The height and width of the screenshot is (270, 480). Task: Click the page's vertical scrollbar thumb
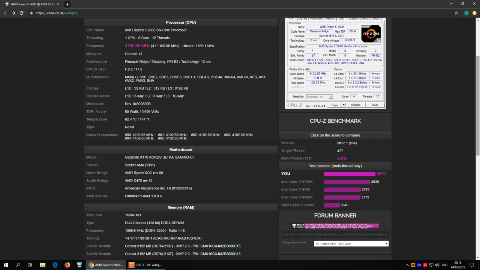click(x=478, y=105)
